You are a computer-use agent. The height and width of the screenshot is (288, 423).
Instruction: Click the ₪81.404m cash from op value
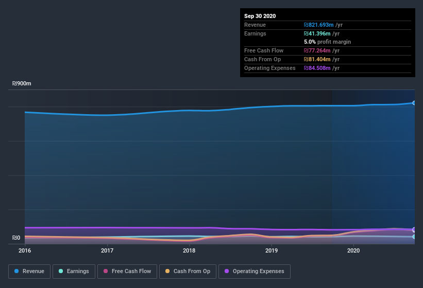[317, 59]
